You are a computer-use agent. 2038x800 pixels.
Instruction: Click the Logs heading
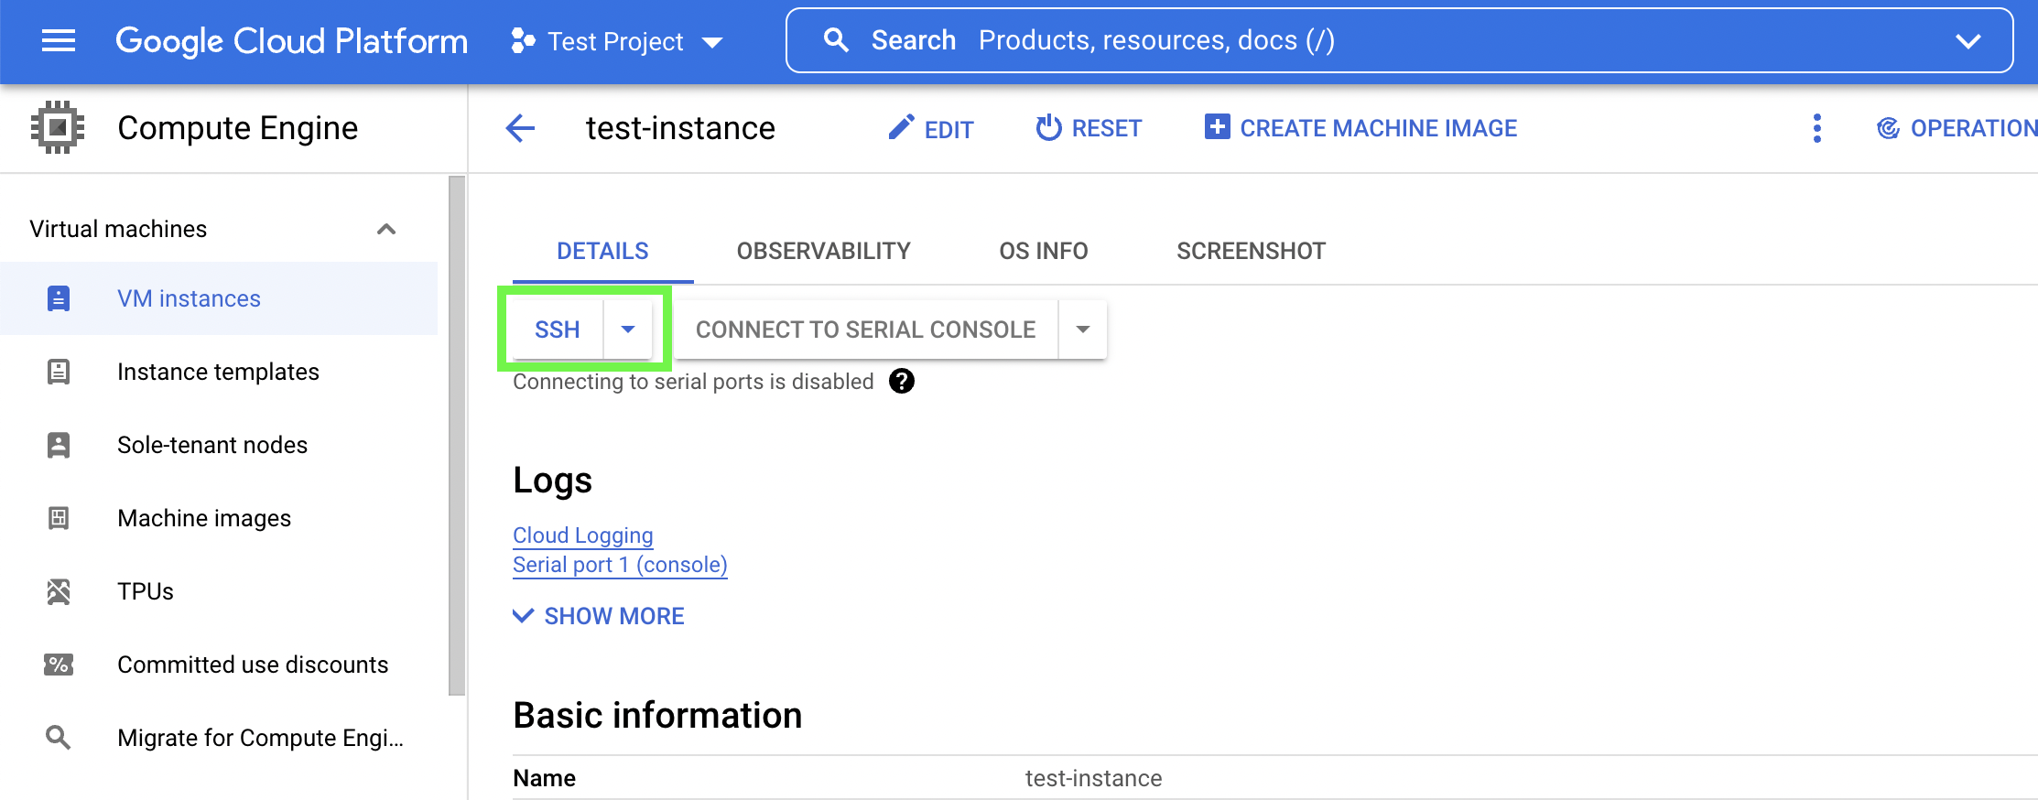(x=552, y=481)
